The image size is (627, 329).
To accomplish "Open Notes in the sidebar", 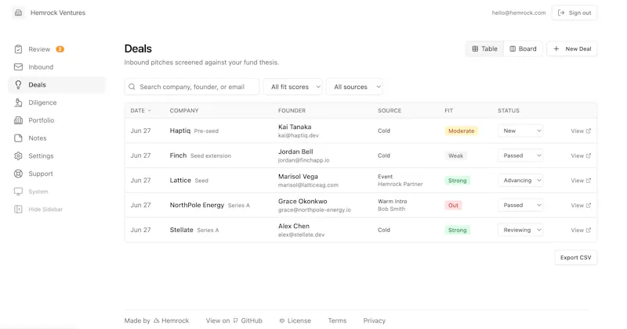I will pos(56,138).
